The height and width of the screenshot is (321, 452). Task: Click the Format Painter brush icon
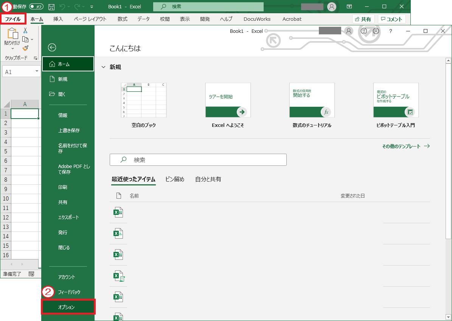click(x=25, y=48)
